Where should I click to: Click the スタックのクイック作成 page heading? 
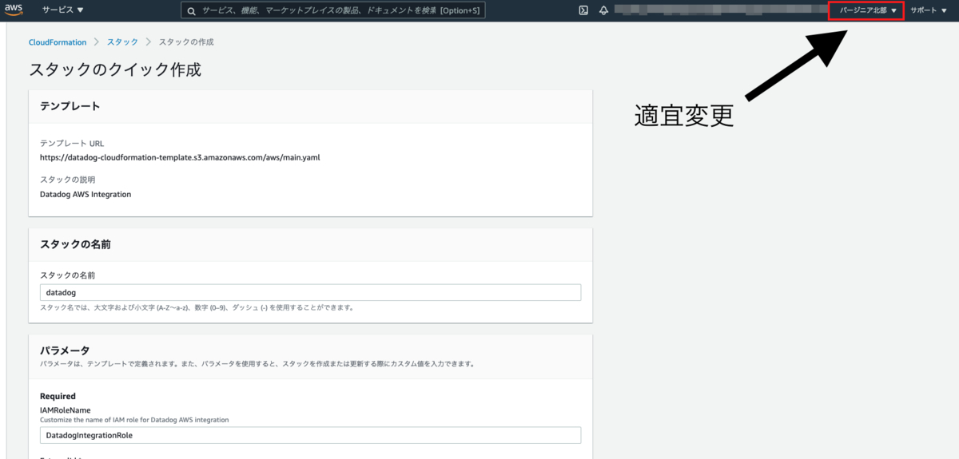[x=115, y=69]
